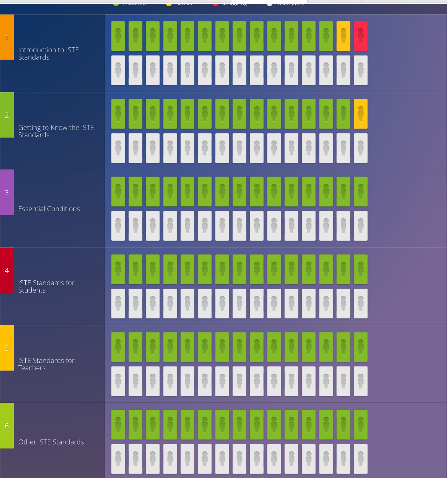Click last gray student icon in Essential Conditions row
447x478 pixels.
point(361,226)
